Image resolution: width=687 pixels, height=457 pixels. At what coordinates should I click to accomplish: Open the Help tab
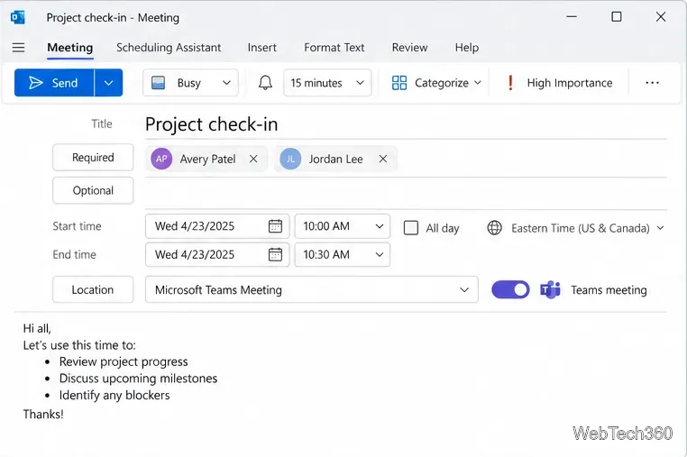pos(467,47)
